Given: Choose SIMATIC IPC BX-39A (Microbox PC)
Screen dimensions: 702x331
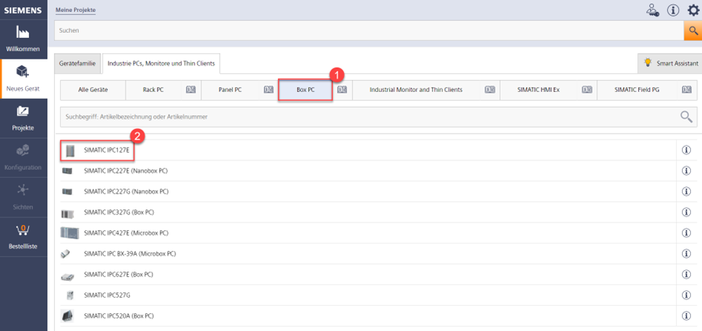Looking at the screenshot, I should click(x=130, y=254).
